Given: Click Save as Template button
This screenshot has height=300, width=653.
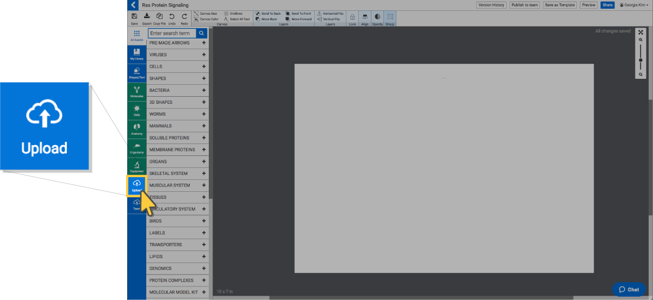Looking at the screenshot, I should 559,5.
